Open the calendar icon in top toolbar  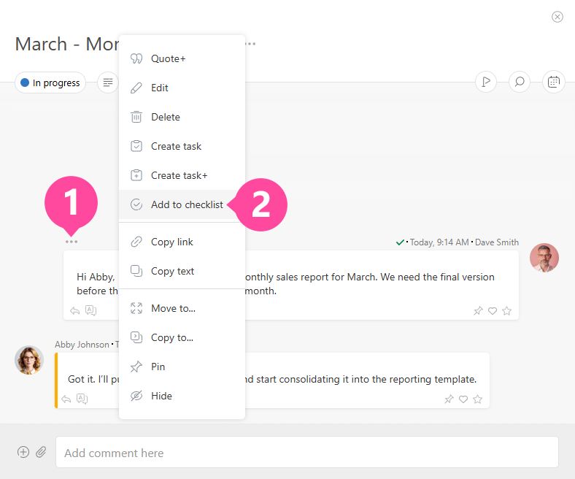[x=554, y=82]
